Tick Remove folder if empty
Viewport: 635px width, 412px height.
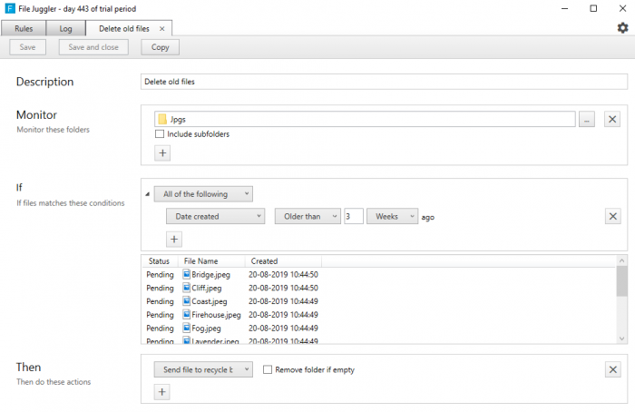point(268,369)
